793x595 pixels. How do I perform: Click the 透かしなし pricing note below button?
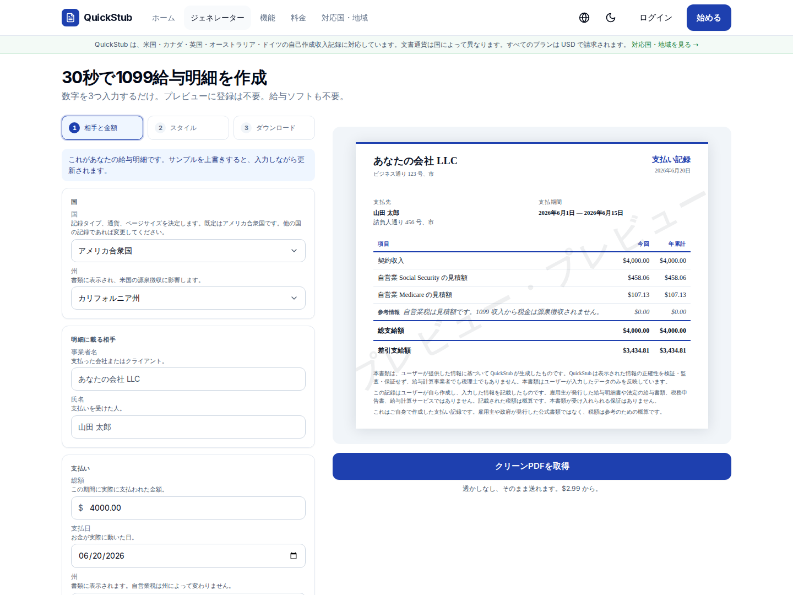tap(532, 489)
